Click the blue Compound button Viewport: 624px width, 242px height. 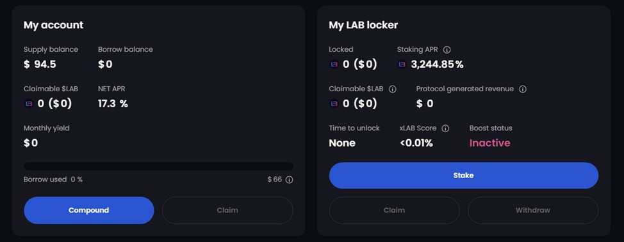point(89,210)
